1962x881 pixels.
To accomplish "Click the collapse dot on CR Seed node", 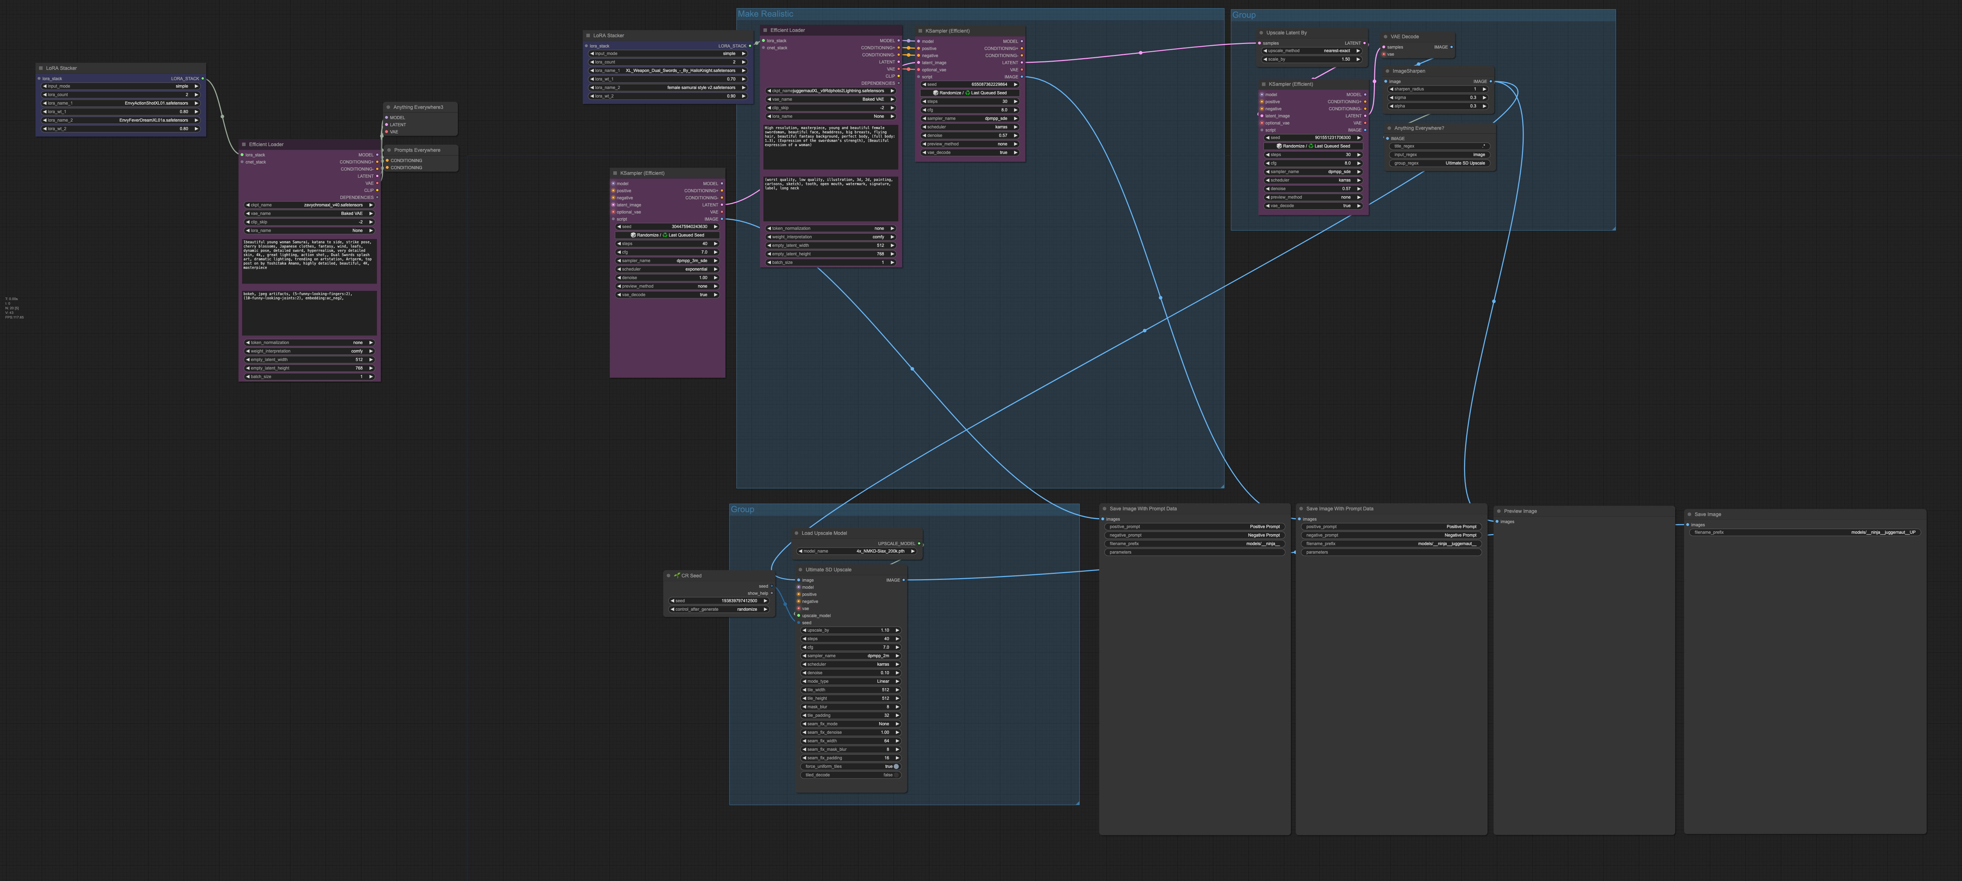I will 669,576.
